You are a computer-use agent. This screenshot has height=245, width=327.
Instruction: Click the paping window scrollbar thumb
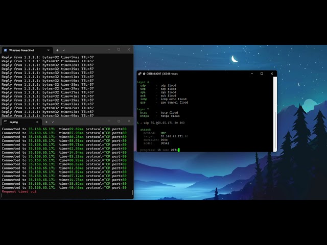(132, 192)
